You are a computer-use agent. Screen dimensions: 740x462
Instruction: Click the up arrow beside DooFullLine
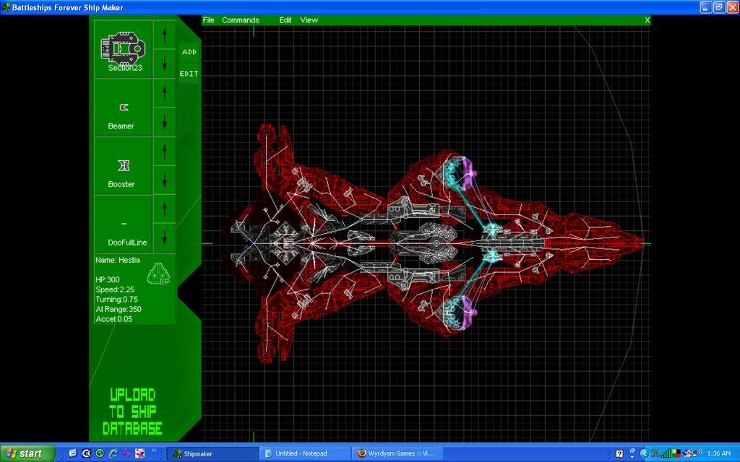pos(165,209)
